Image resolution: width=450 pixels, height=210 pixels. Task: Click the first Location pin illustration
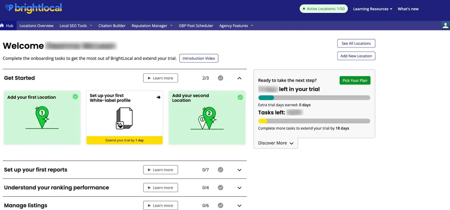click(x=42, y=118)
